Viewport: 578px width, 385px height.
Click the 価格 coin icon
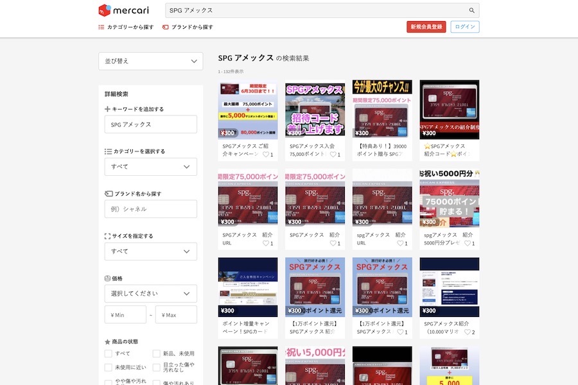pos(108,278)
